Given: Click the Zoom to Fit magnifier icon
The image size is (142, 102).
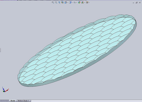Looking at the screenshot, I should pos(53,2).
